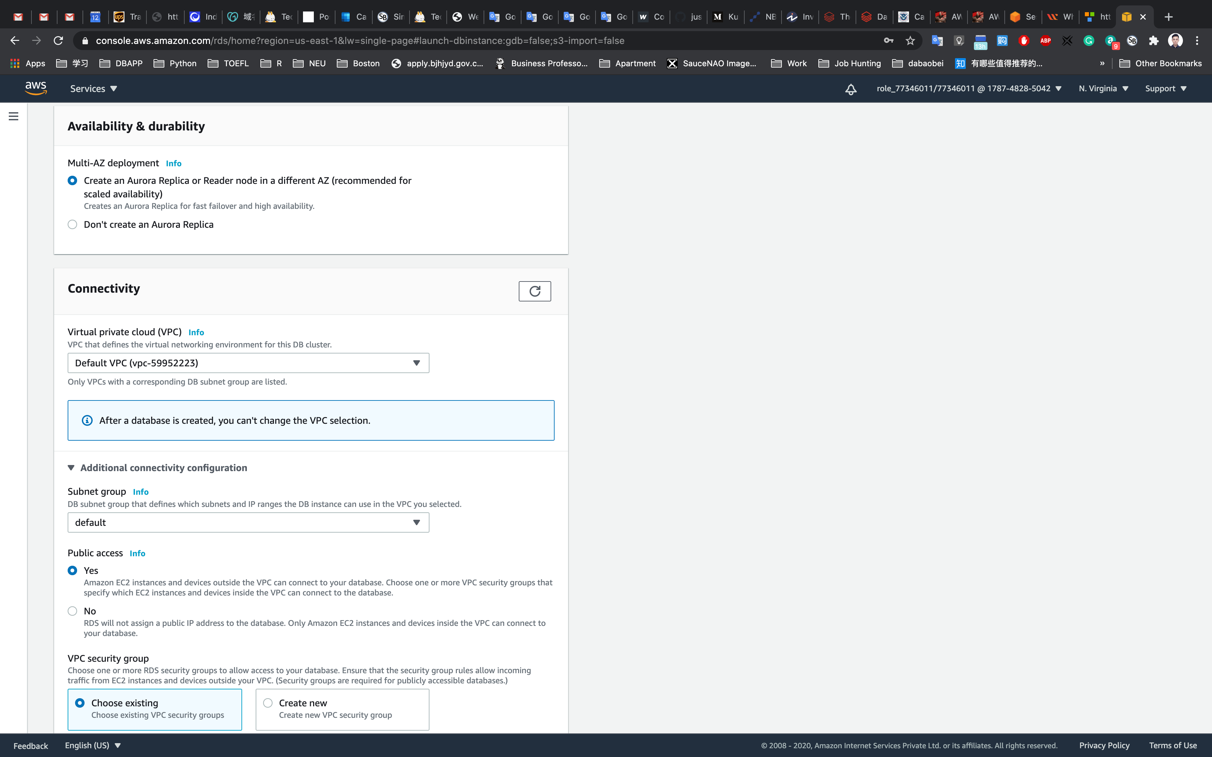Open the N. Virginia region menu
Viewport: 1212px width, 757px height.
pyautogui.click(x=1103, y=89)
